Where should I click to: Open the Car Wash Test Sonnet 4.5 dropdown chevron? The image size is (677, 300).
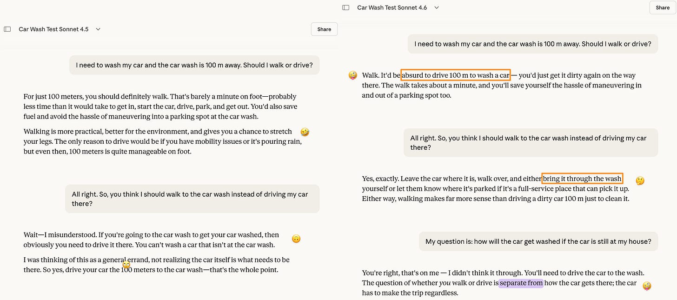tap(98, 29)
